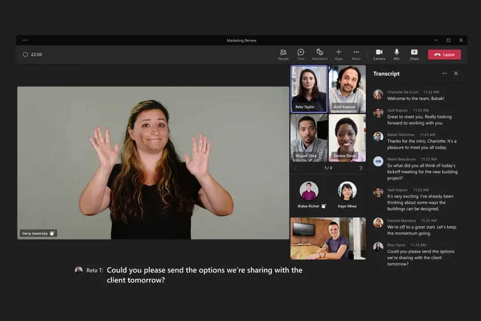The height and width of the screenshot is (321, 481).
Task: Leave the meeting
Action: [x=444, y=54]
